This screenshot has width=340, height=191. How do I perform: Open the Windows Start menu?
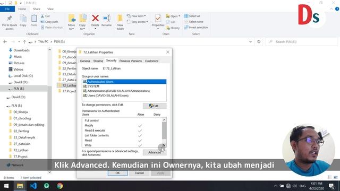(6, 186)
